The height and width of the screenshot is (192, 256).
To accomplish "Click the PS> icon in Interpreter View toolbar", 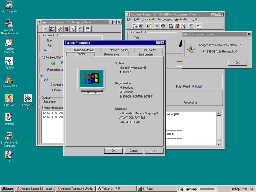I will tap(141, 26).
